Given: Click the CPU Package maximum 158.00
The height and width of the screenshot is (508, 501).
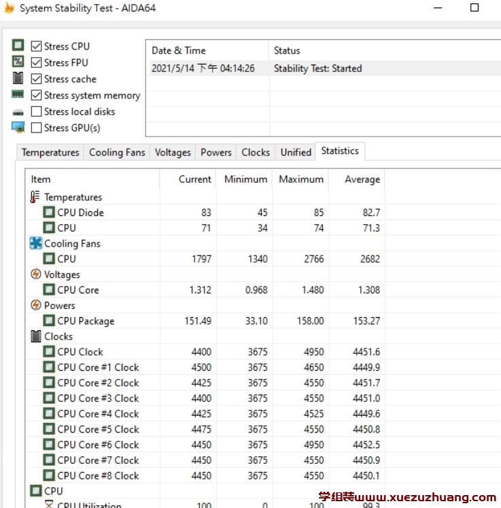Looking at the screenshot, I should pos(311,321).
